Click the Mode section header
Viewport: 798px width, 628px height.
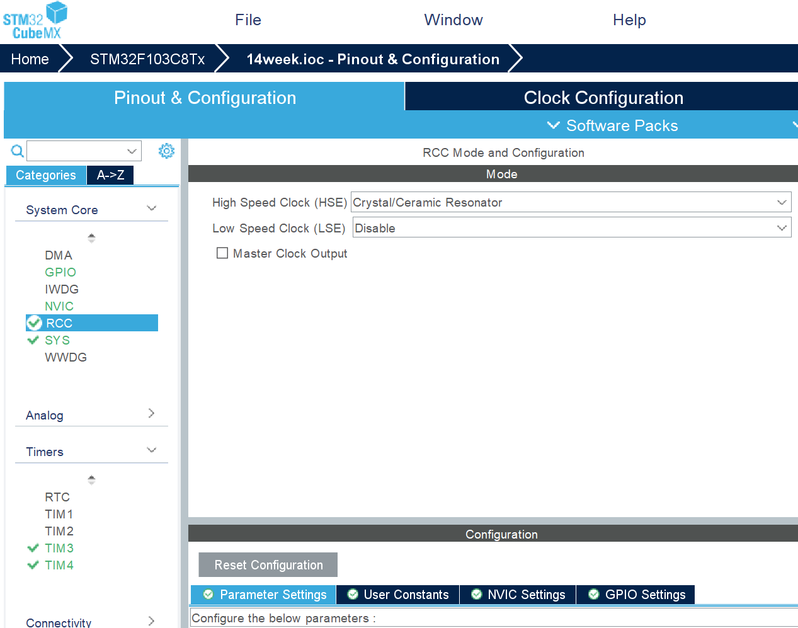tap(493, 174)
